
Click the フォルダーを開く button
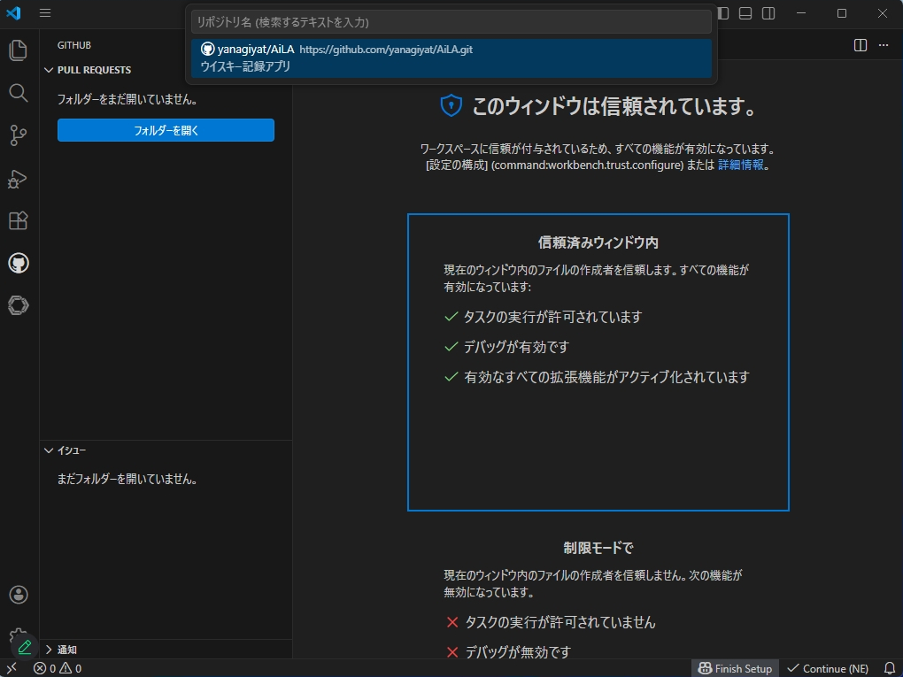point(165,130)
